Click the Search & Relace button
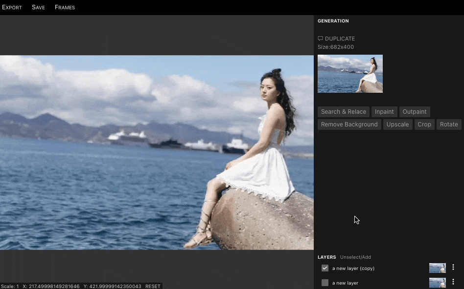 coord(343,112)
